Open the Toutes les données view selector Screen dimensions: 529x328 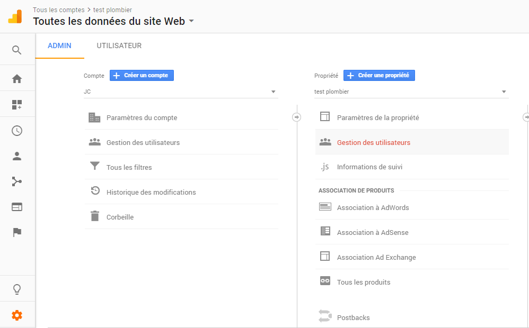pos(113,21)
